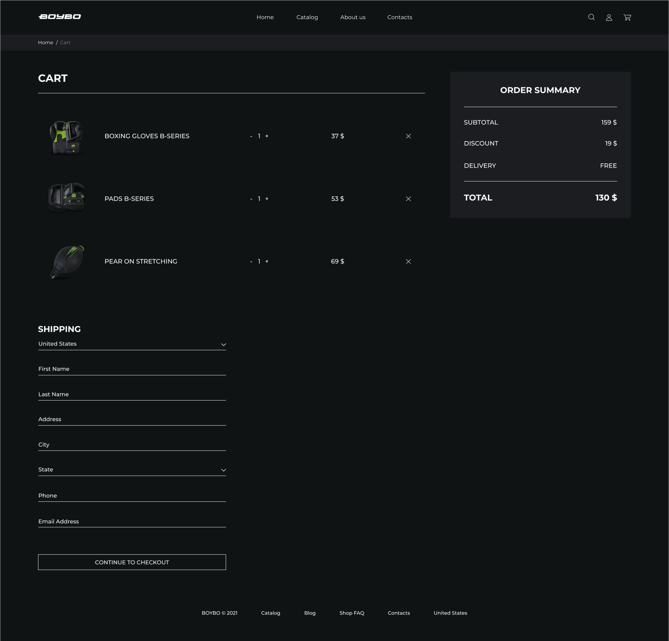Click the user account icon
Screen dimensions: 669x641
coord(609,17)
